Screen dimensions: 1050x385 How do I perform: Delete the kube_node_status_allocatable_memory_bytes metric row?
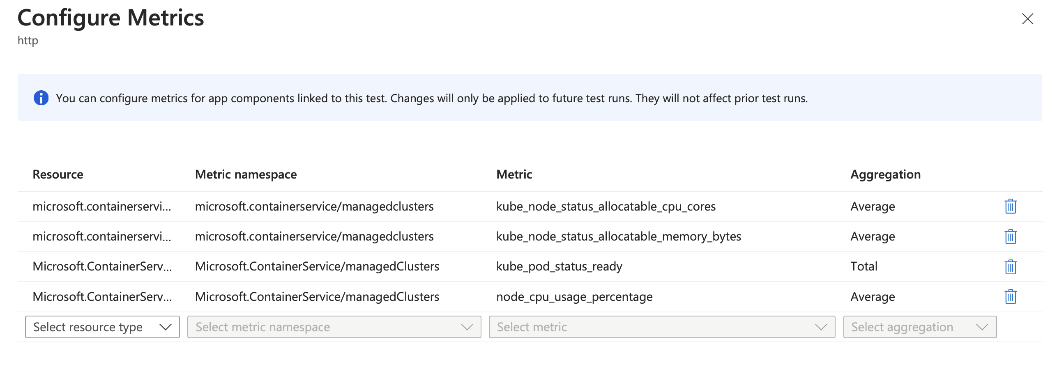1010,236
